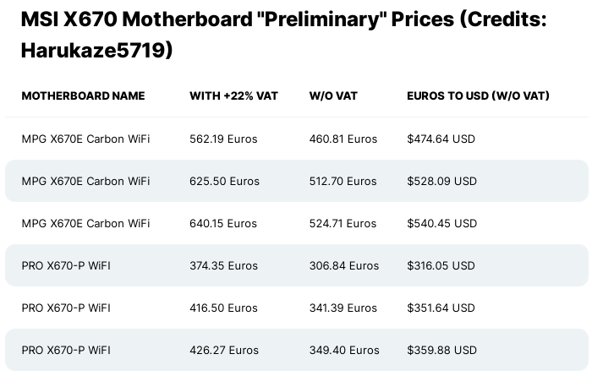Screen dimensions: 592x376
Task: Click the 512.70 Euros cell
Action: pos(343,181)
